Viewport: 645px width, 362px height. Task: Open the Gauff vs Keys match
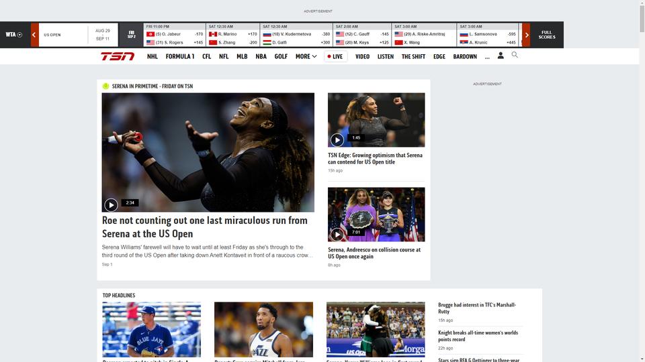coord(362,35)
